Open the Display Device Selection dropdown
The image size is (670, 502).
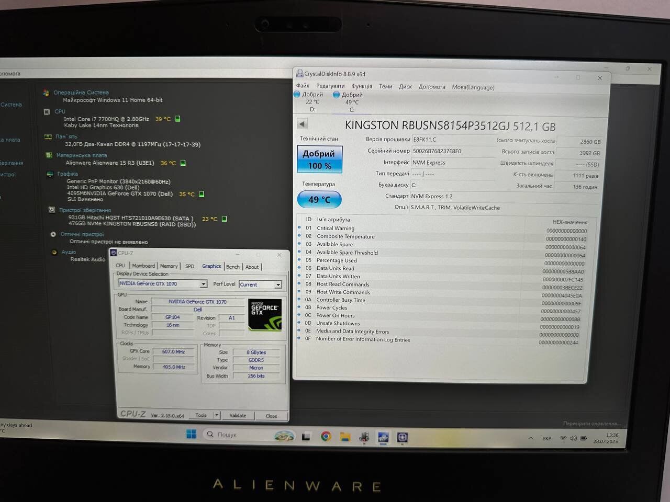[x=204, y=284]
